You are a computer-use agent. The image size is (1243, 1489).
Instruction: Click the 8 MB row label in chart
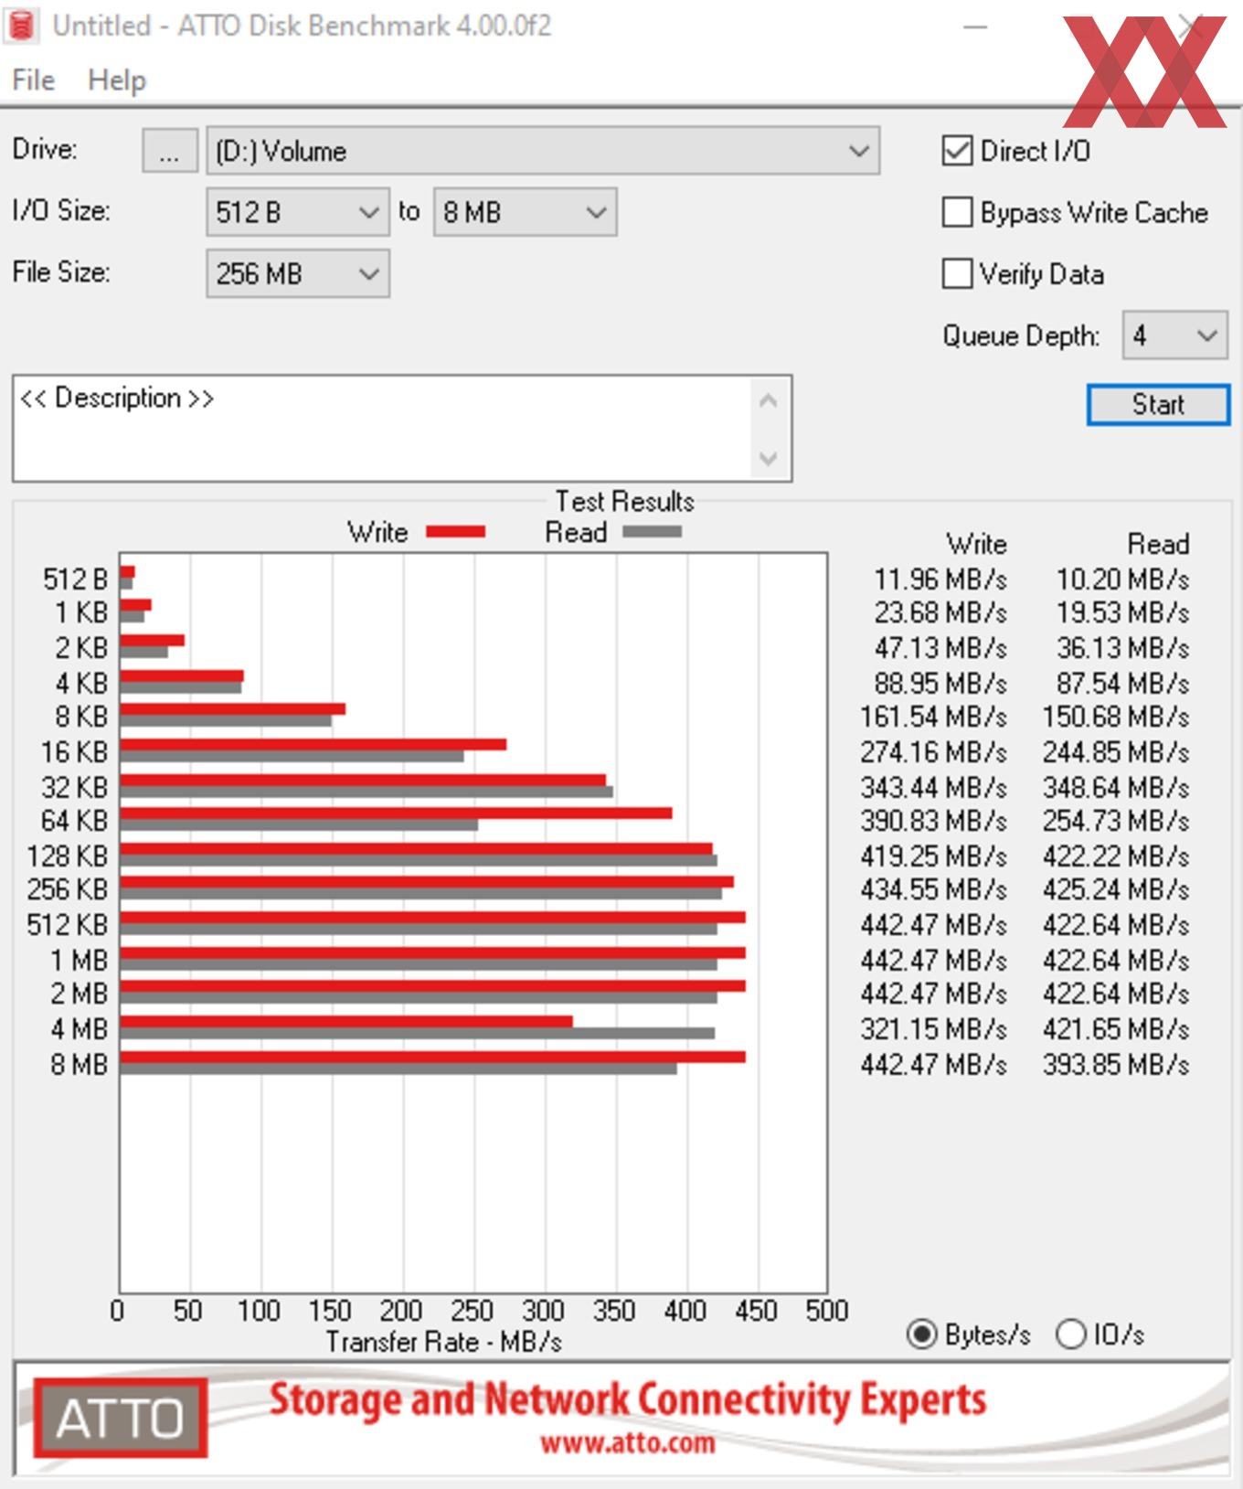(x=80, y=1065)
